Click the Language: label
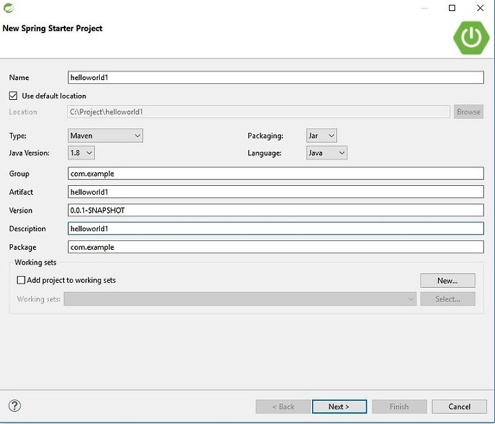Image resolution: width=495 pixels, height=424 pixels. 264,153
